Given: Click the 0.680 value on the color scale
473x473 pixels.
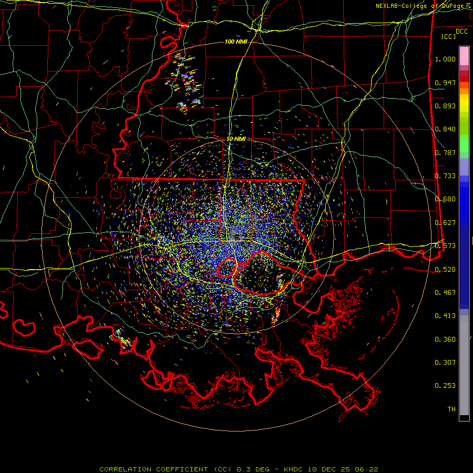Looking at the screenshot, I should 445,199.
